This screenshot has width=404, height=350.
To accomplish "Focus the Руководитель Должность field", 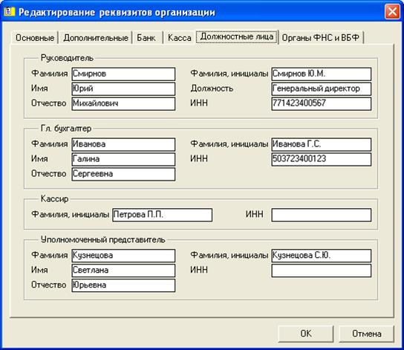I will (x=322, y=88).
